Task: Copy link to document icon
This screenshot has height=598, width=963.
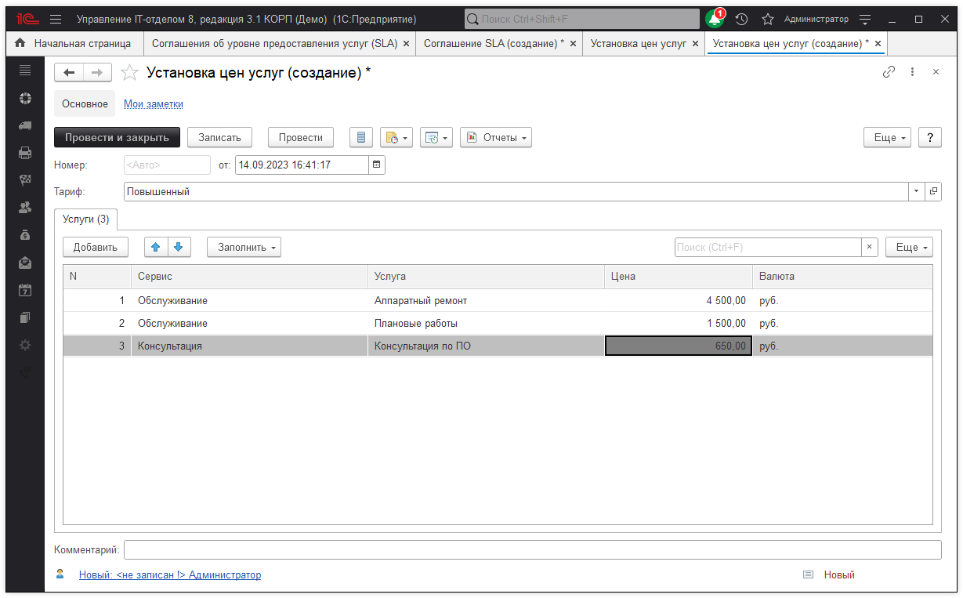Action: click(889, 72)
